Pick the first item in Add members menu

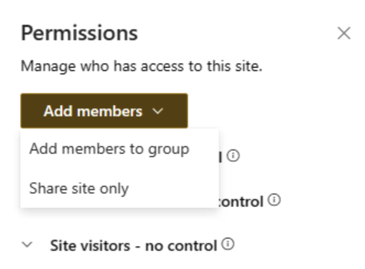point(109,149)
